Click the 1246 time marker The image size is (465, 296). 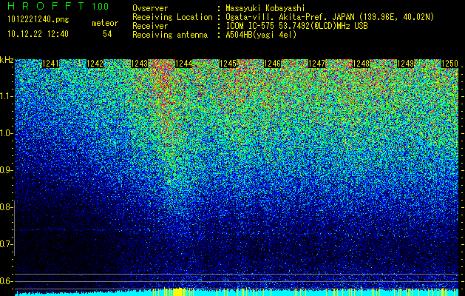[x=272, y=64]
